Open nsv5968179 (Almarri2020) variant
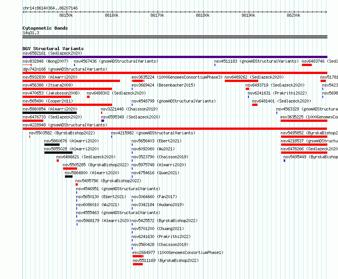The width and height of the screenshot is (338, 279). (x=104, y=221)
